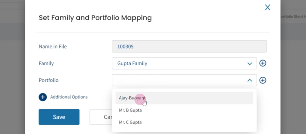This screenshot has width=306, height=134.
Task: Close the Family and Portfolio Mapping dialog
Action: [x=267, y=8]
